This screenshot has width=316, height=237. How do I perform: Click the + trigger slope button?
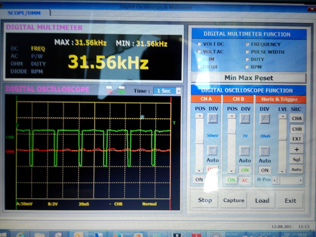coord(297,149)
